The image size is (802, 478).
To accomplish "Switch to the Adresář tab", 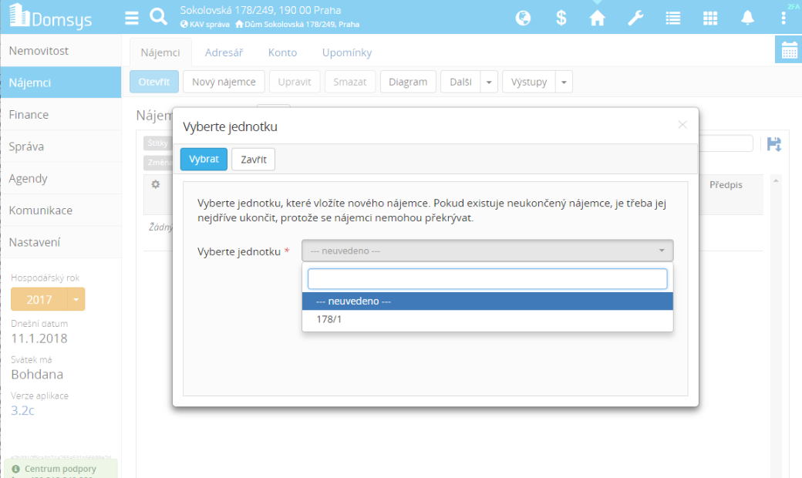I will [224, 52].
